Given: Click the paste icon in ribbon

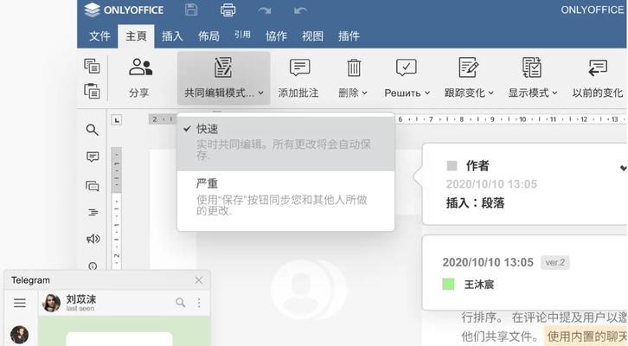Looking at the screenshot, I should (x=92, y=91).
